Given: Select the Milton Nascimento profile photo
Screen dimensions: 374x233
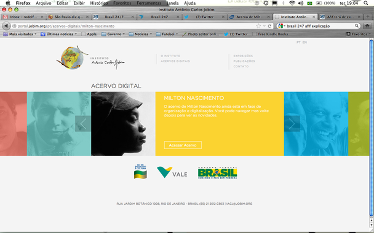Looking at the screenshot, I should coord(123,124).
